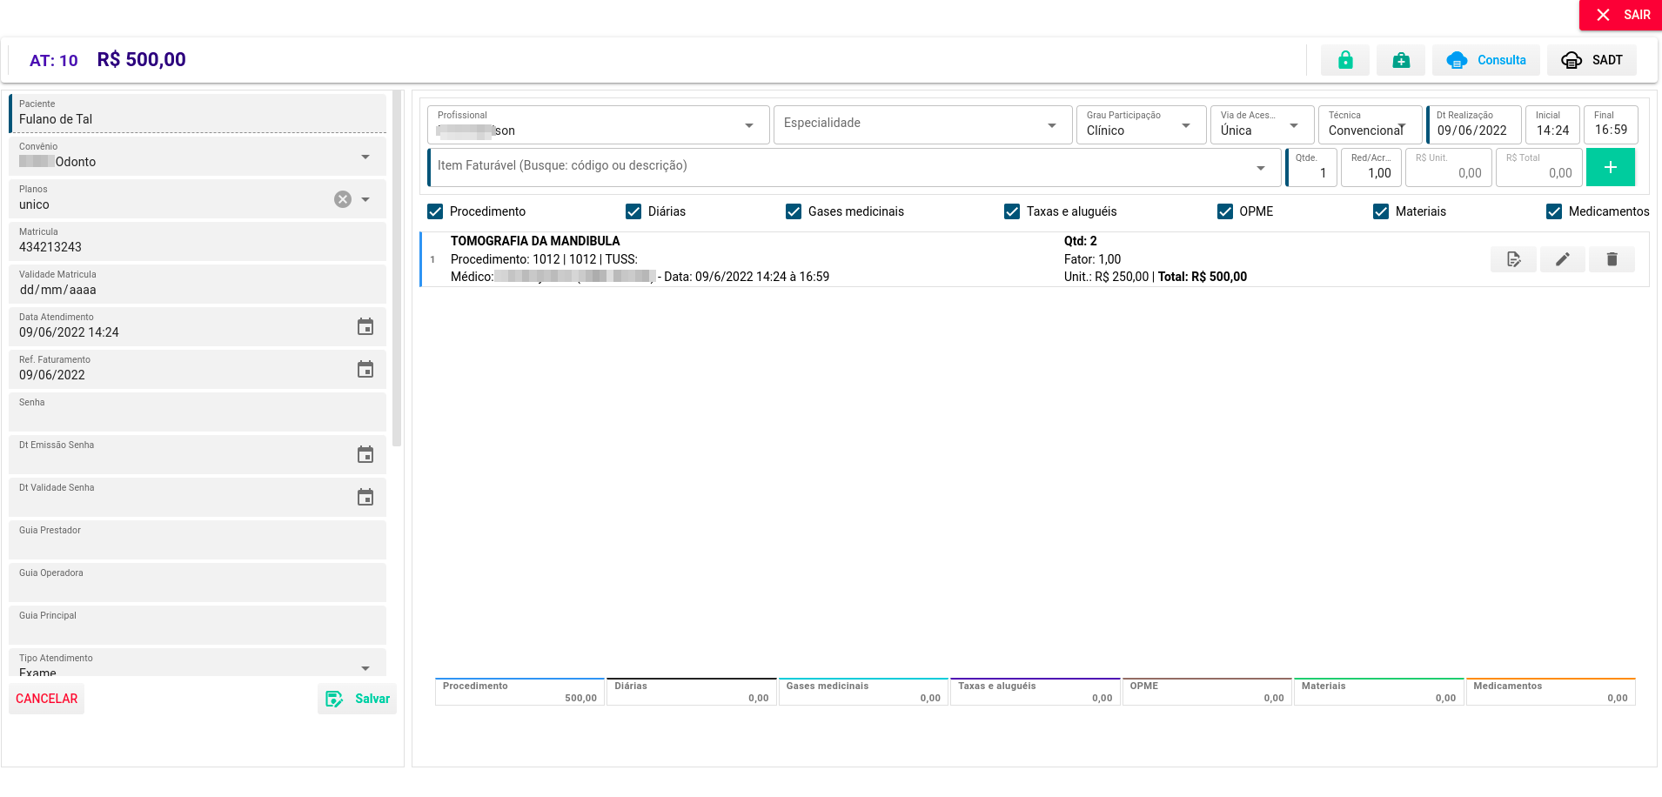Click the Senha input field
Screen dimensions: 1662x797
[x=198, y=416]
